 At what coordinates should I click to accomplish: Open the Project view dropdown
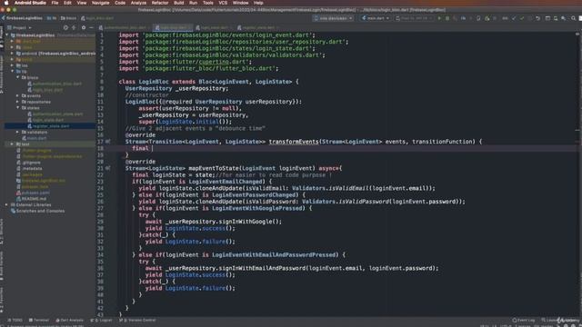pos(20,27)
